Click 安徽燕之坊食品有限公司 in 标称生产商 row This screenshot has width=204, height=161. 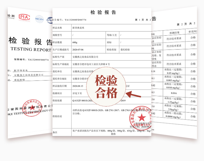[85, 57]
